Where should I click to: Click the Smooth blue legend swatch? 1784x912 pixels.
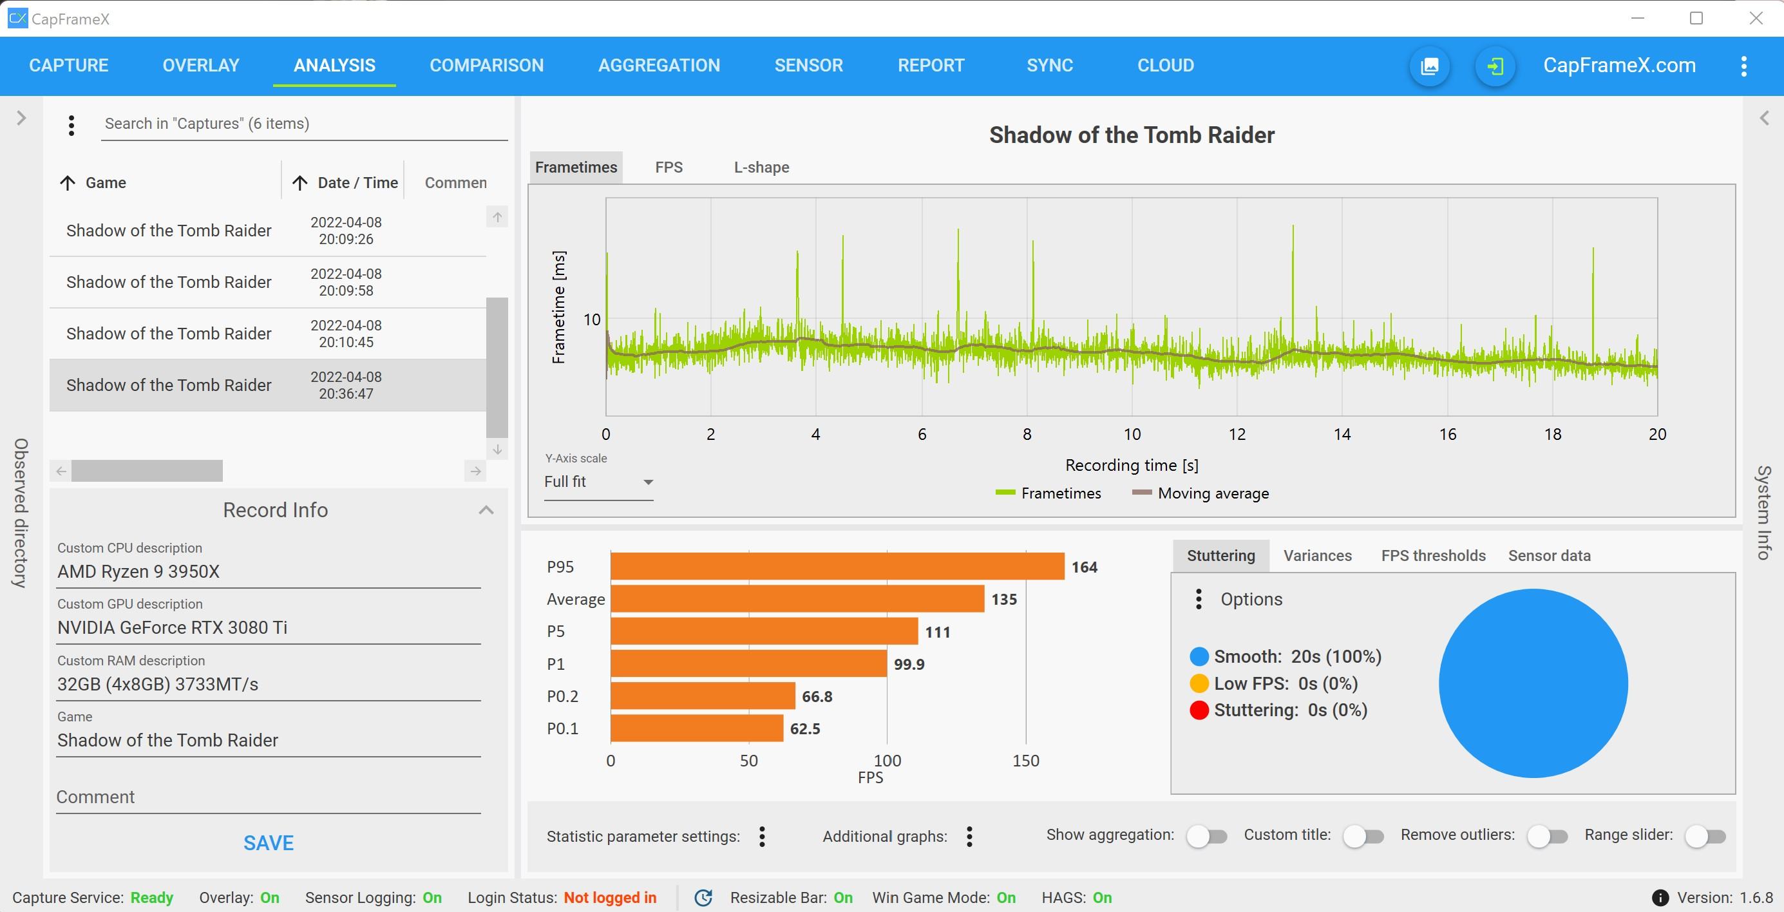pos(1199,656)
